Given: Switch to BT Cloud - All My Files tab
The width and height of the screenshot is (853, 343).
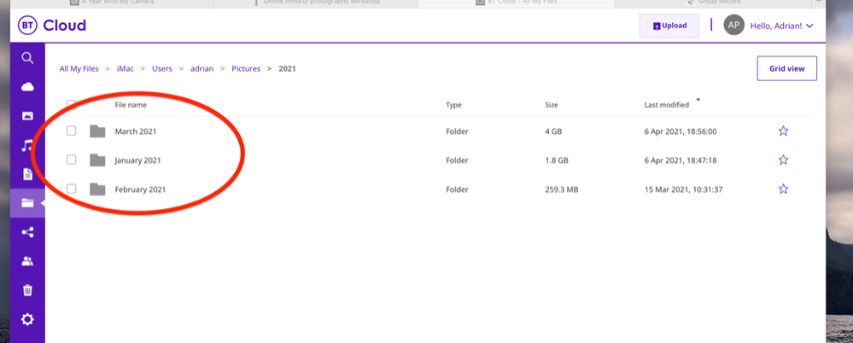Looking at the screenshot, I should [517, 3].
